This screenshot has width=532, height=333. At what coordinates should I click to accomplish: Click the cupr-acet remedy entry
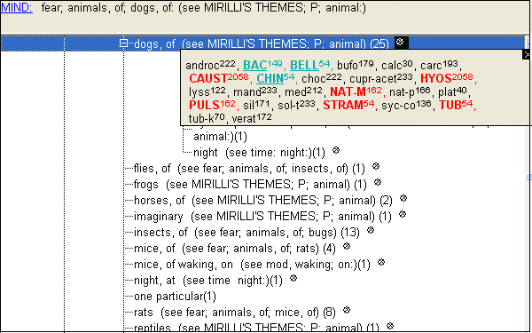coord(381,78)
